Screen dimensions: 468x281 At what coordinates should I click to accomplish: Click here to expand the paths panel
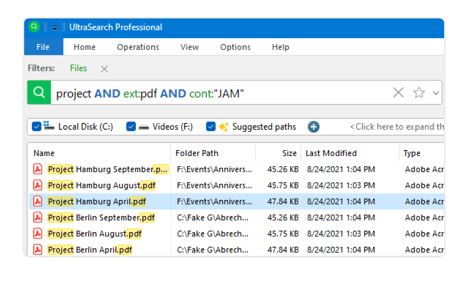tap(396, 127)
